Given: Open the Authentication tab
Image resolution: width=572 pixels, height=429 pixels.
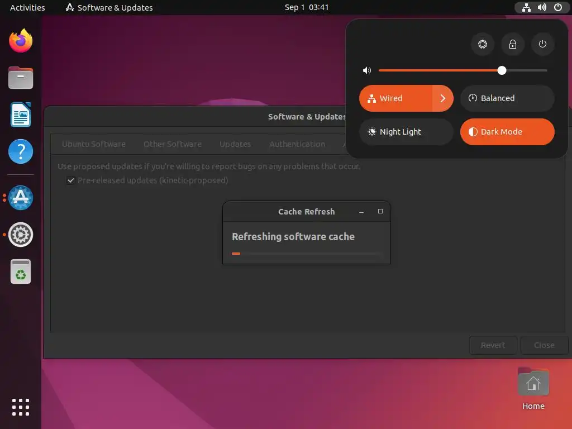Looking at the screenshot, I should point(297,144).
